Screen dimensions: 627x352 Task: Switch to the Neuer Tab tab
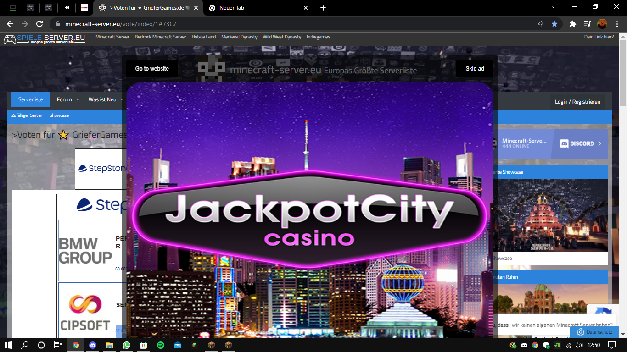(258, 8)
